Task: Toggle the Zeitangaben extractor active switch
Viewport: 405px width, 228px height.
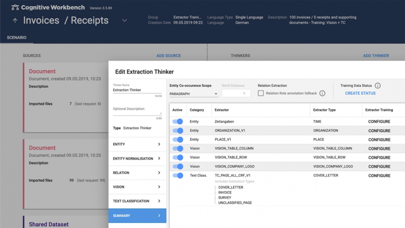Action: (x=178, y=122)
